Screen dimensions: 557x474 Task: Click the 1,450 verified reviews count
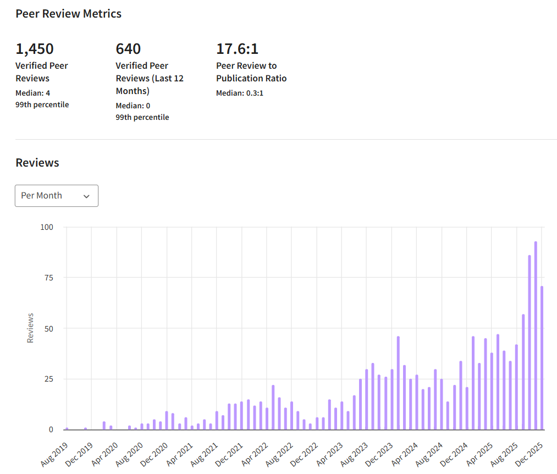point(35,49)
